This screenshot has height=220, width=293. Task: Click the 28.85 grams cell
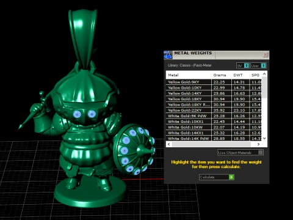coord(222,138)
